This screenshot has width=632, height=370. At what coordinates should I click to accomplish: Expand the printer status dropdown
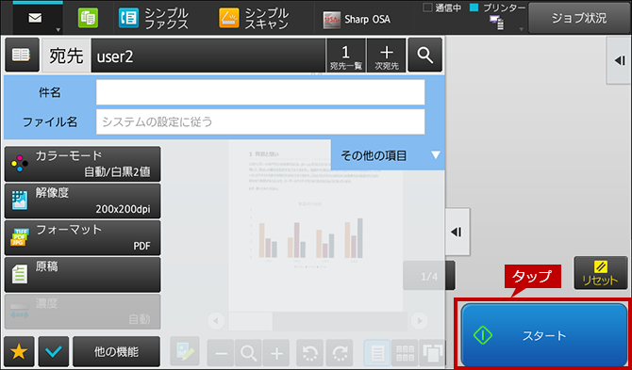click(x=521, y=30)
